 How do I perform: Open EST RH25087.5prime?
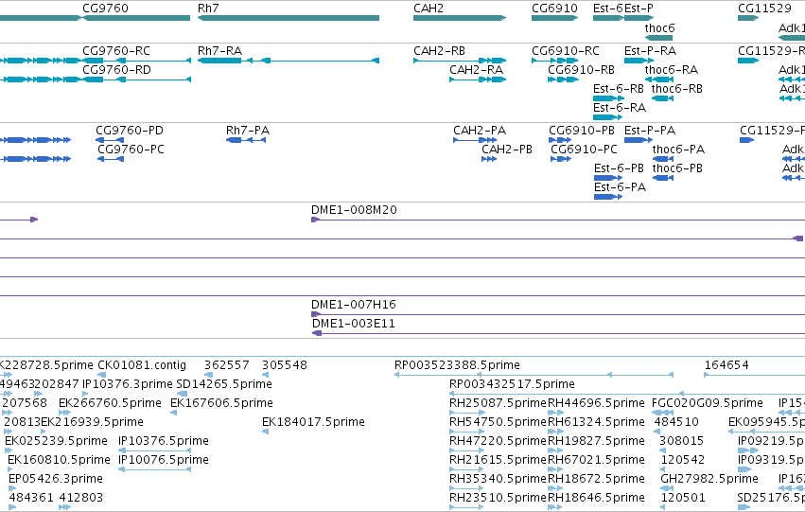pos(498,403)
